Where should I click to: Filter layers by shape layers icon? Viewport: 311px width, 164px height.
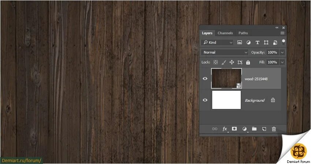pos(266,43)
